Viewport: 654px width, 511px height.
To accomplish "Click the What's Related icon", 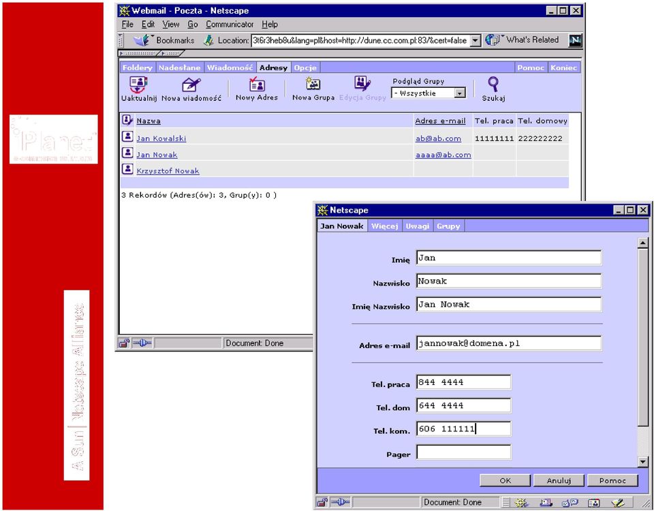I will [x=493, y=40].
